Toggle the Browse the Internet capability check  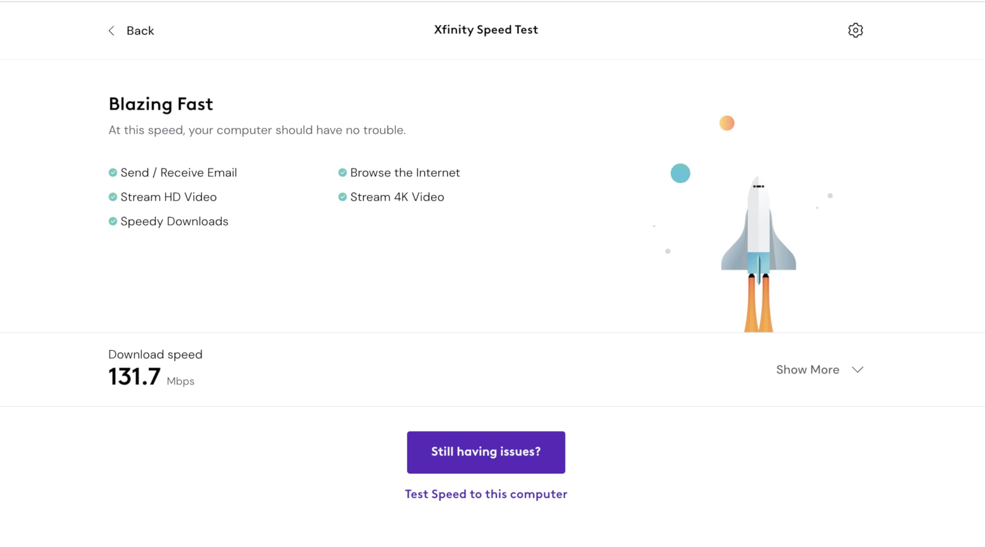pos(342,172)
